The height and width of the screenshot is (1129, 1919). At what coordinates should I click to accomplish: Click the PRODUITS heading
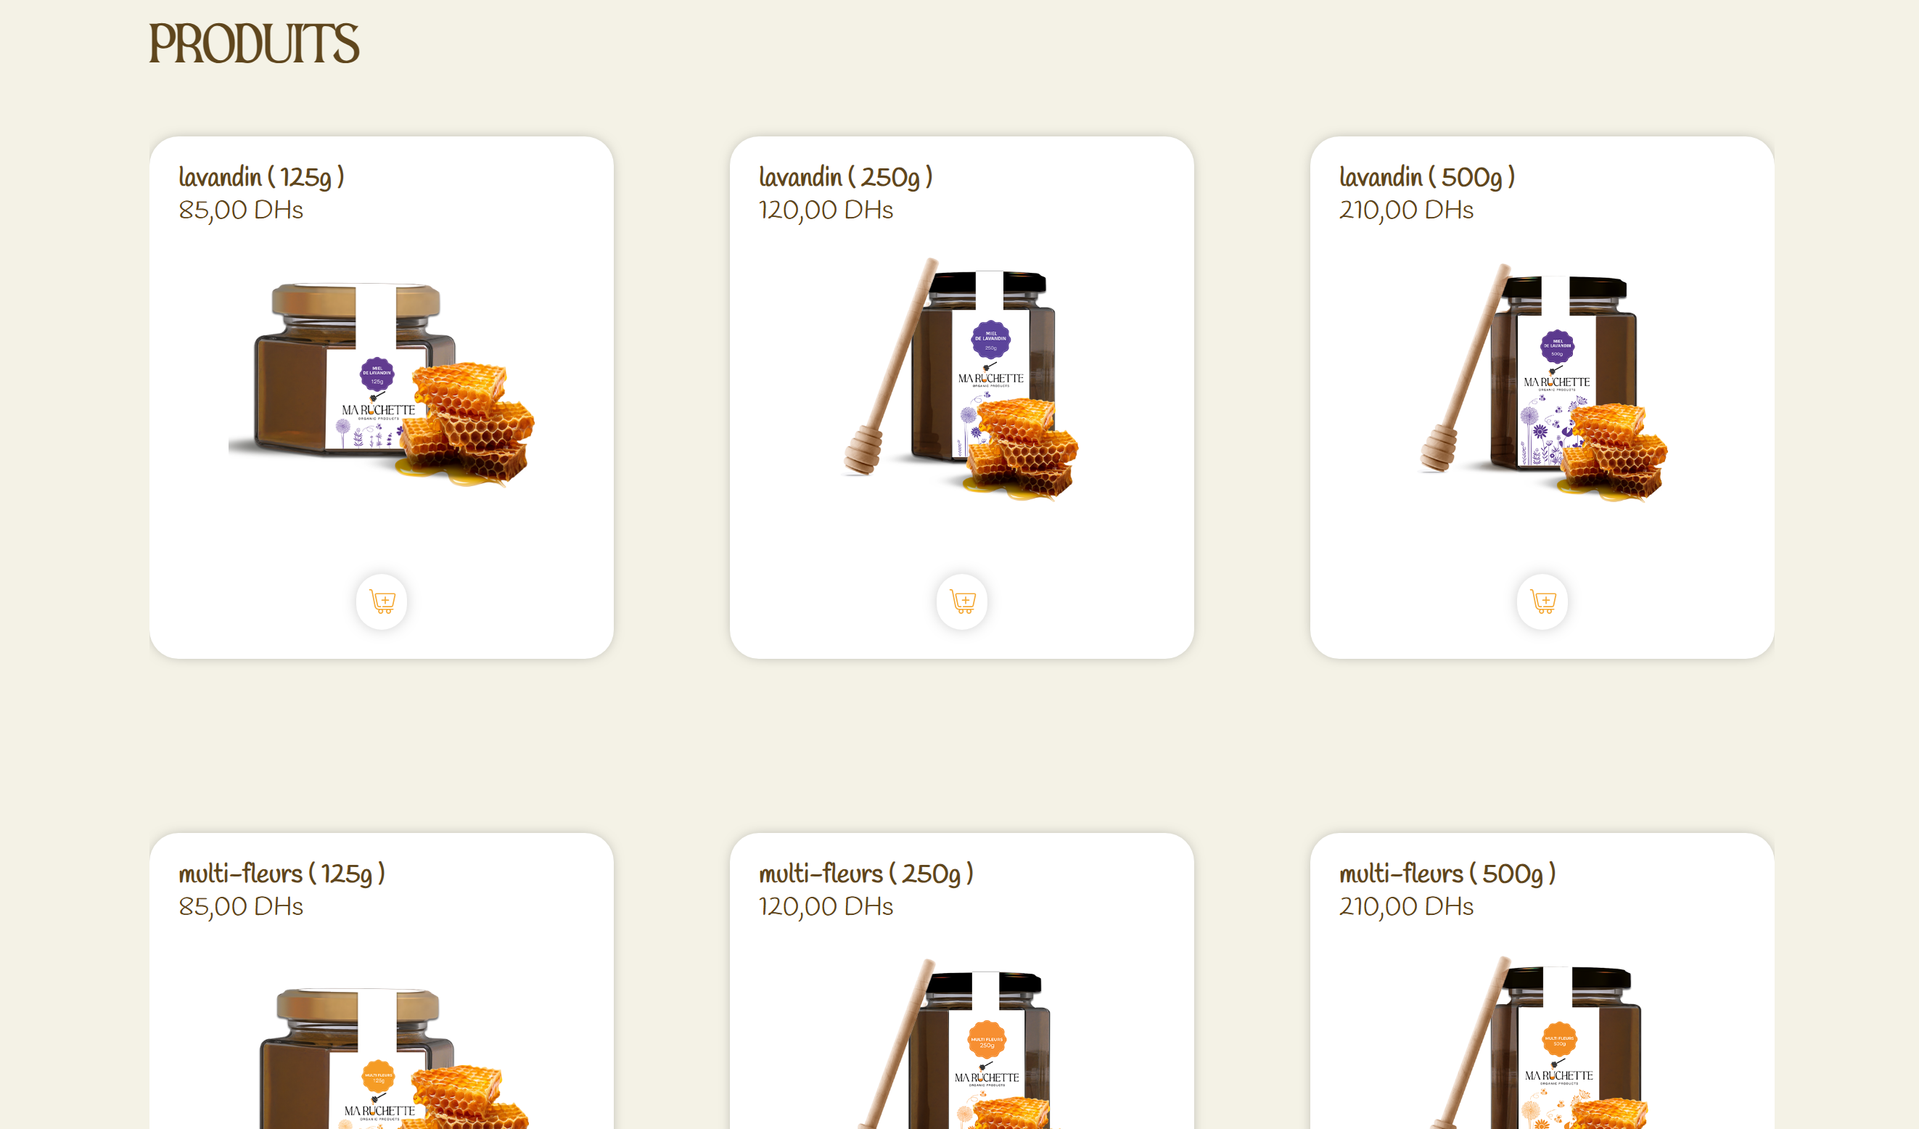(254, 44)
